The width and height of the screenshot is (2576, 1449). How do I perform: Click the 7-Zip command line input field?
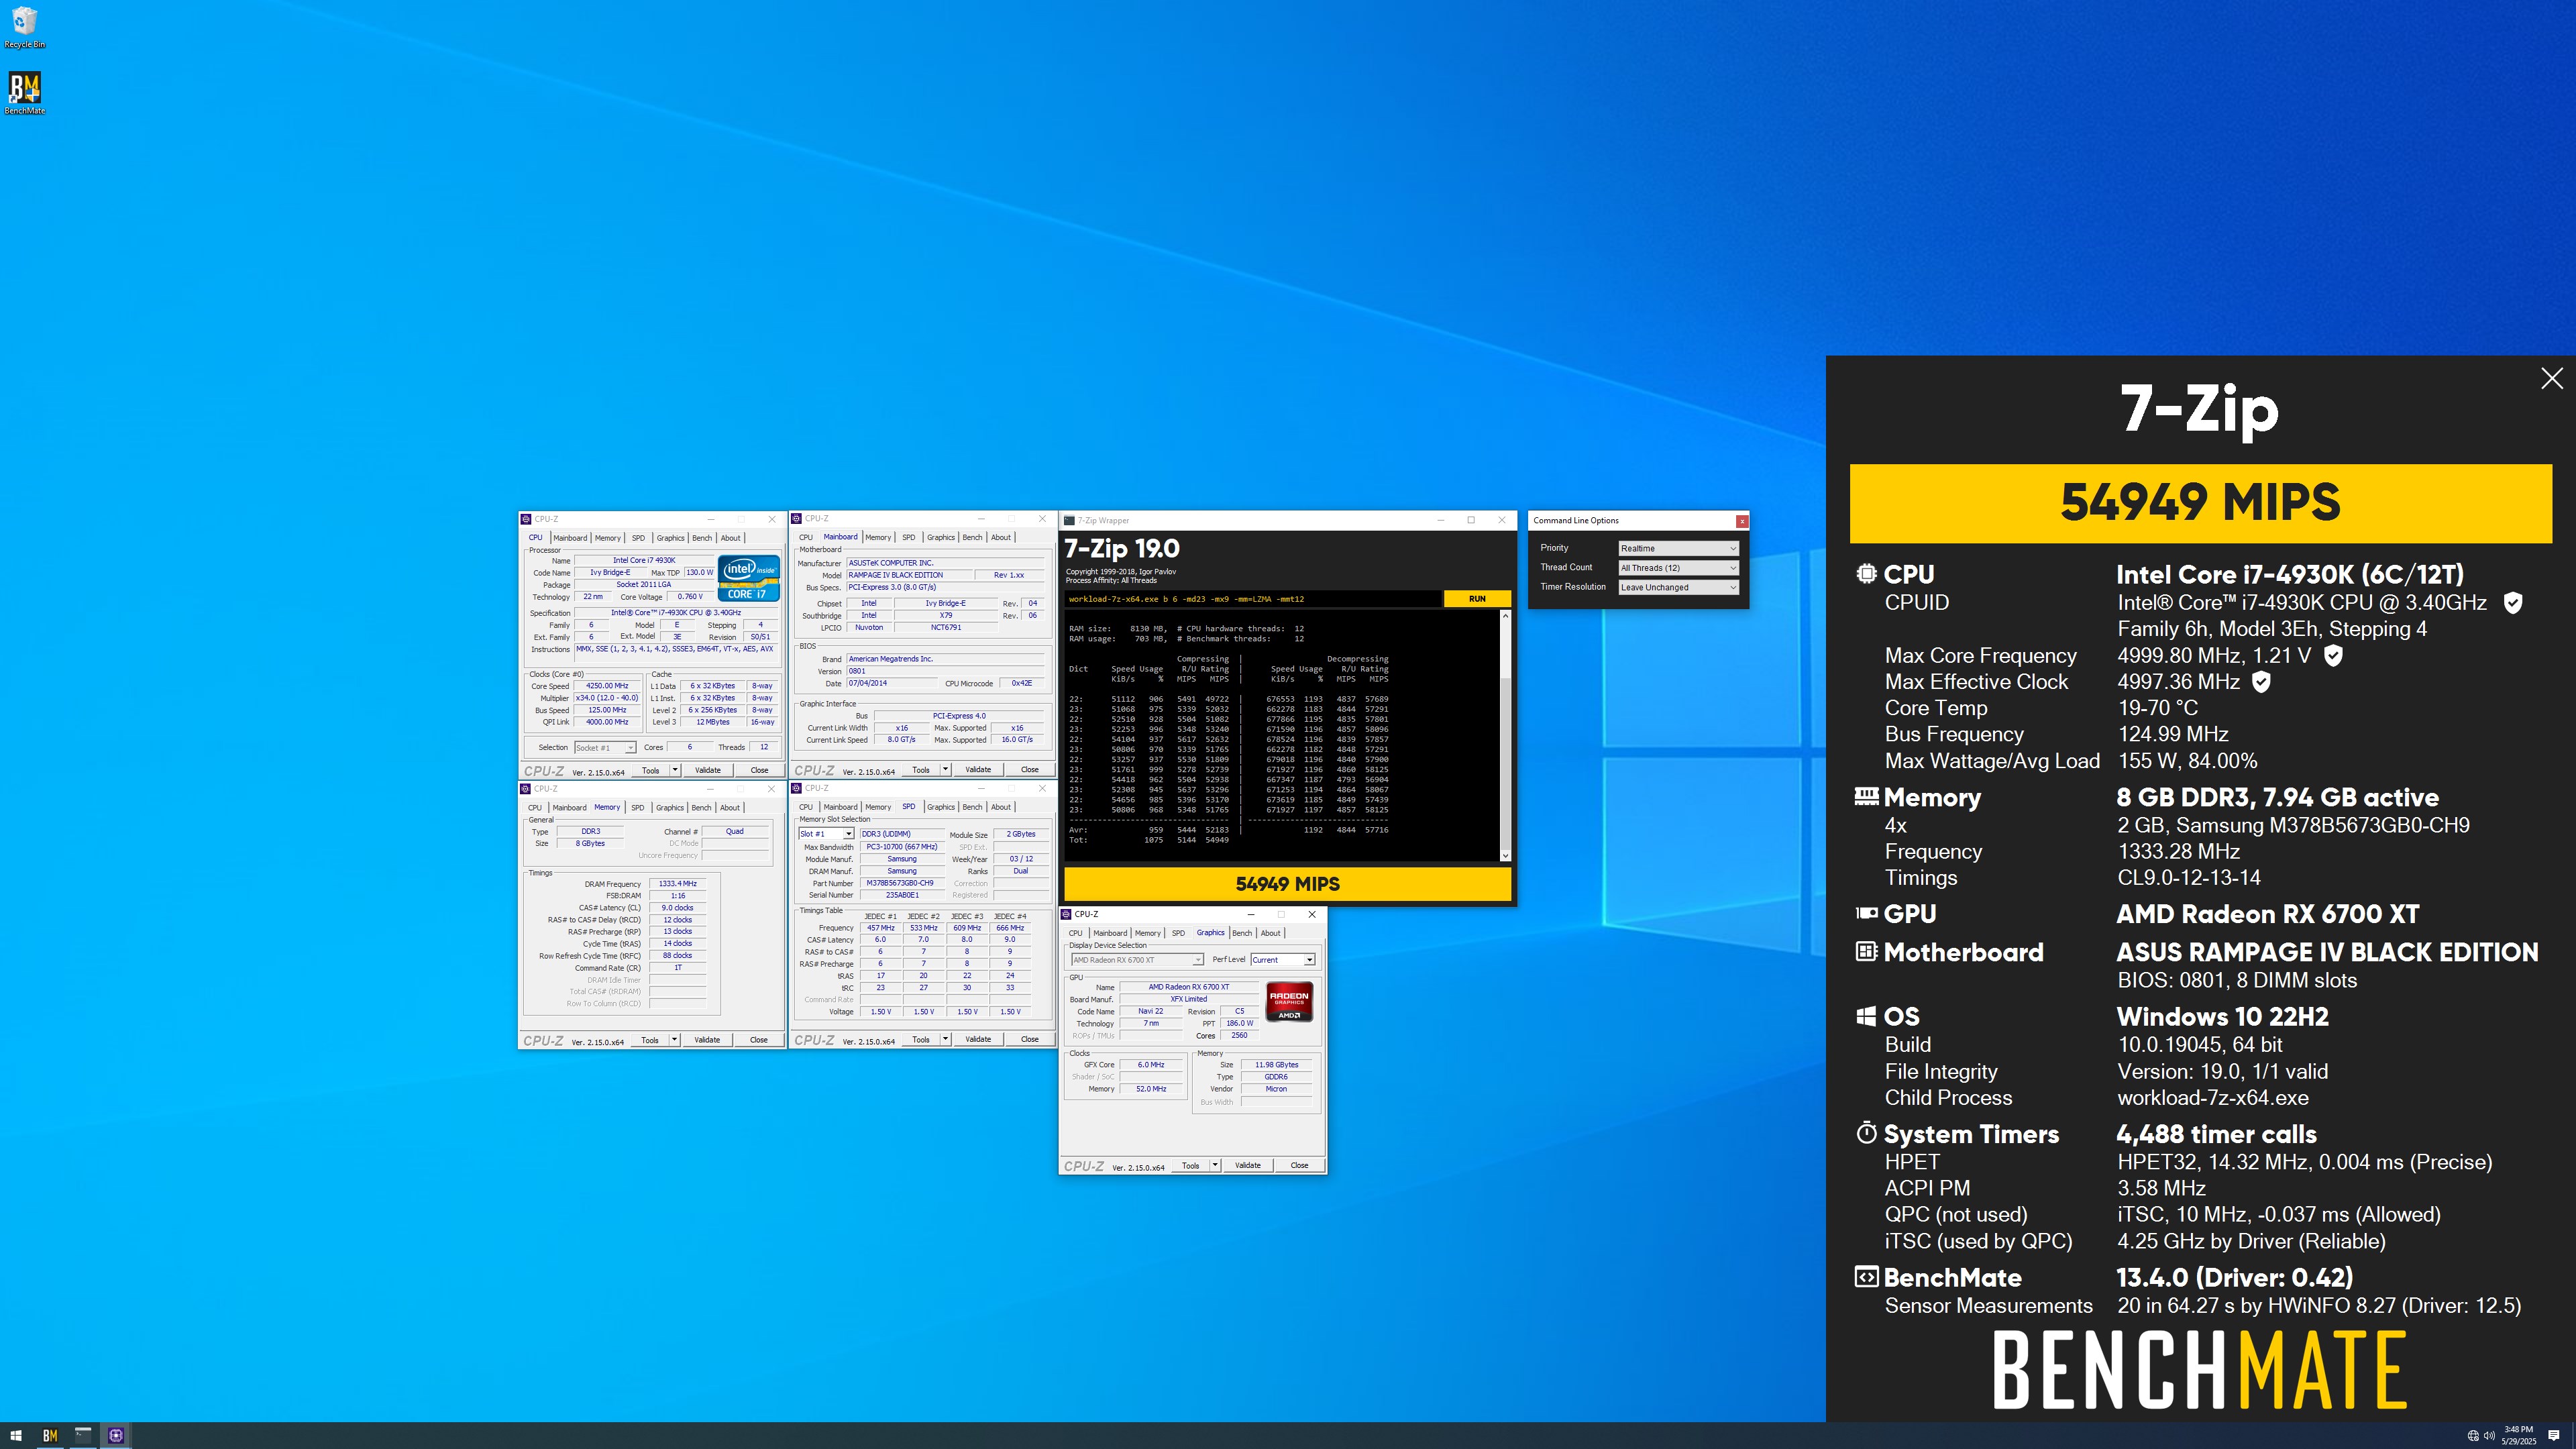1253,599
